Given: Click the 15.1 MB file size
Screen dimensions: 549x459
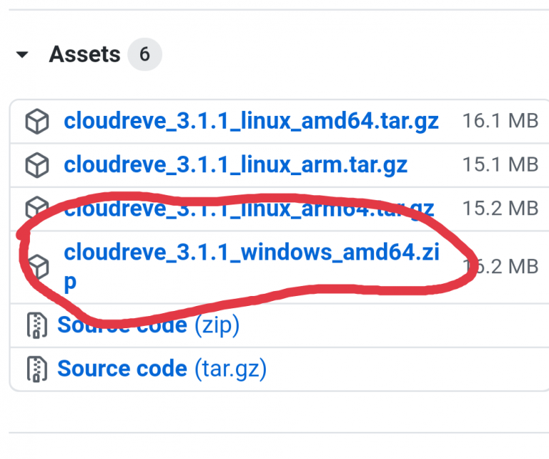Looking at the screenshot, I should point(500,165).
